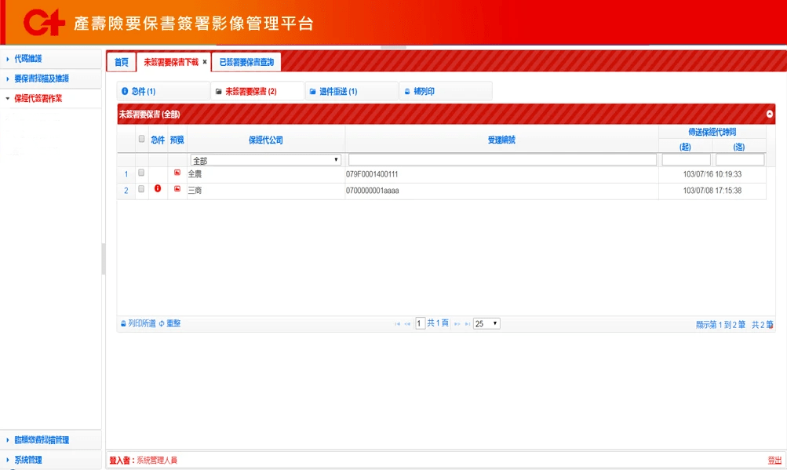Close the 未簽署要保書下載 tab
Viewport: 787px width, 470px height.
[x=205, y=62]
